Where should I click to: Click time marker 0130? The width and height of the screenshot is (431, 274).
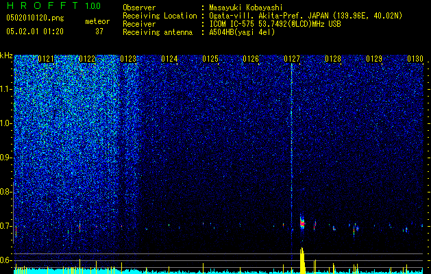[x=415, y=59]
